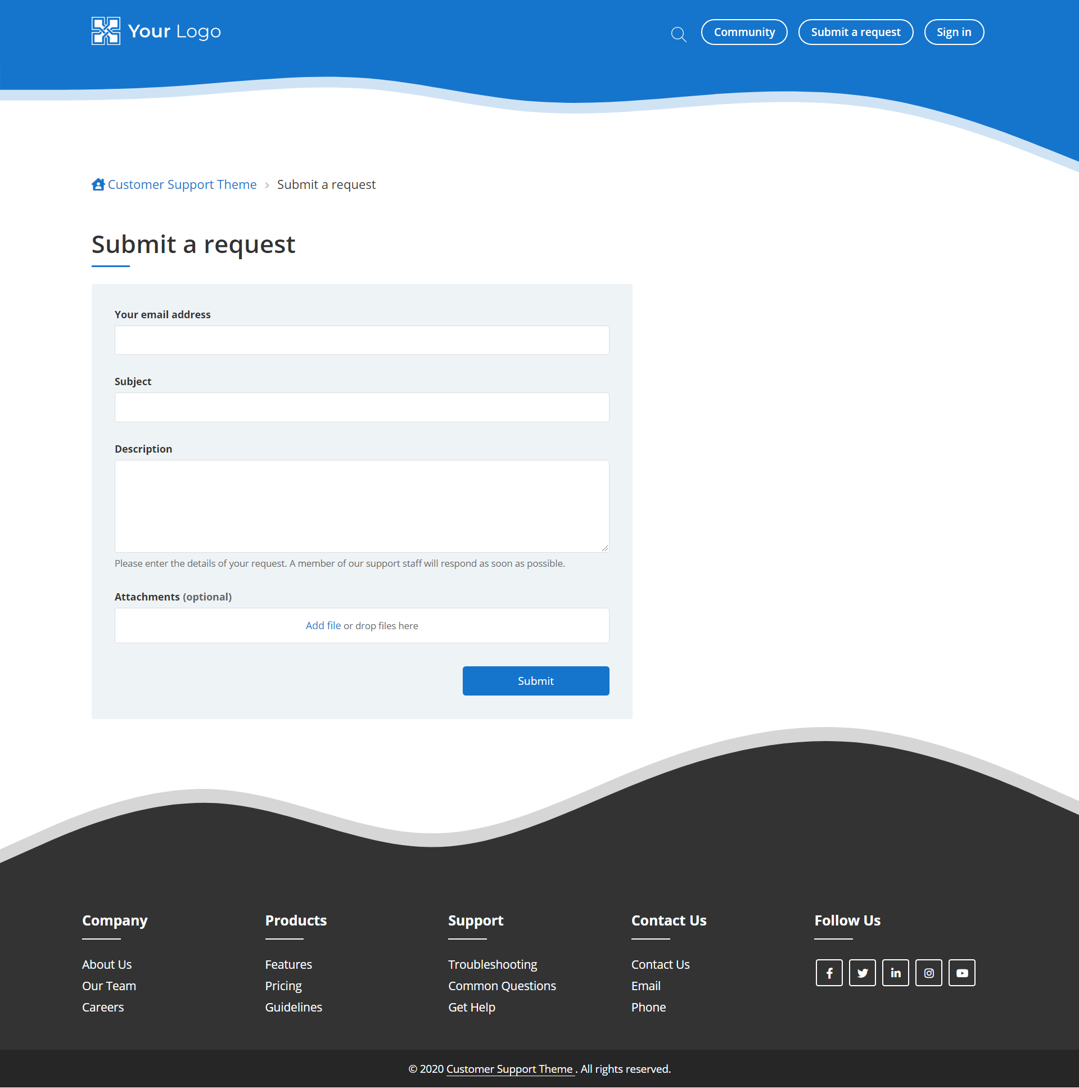Select Submit a request in header
This screenshot has height=1088, width=1079.
coord(855,32)
